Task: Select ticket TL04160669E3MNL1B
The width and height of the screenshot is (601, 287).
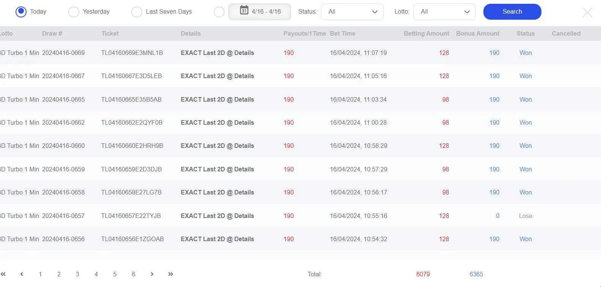Action: [132, 53]
